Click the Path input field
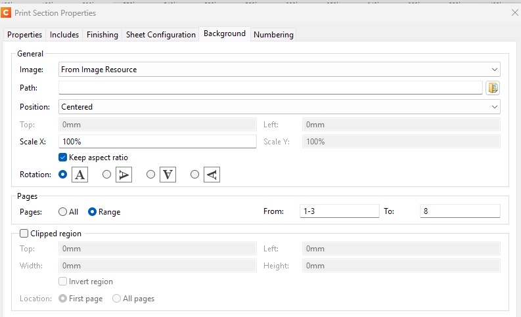This screenshot has width=521, height=317. (x=270, y=88)
